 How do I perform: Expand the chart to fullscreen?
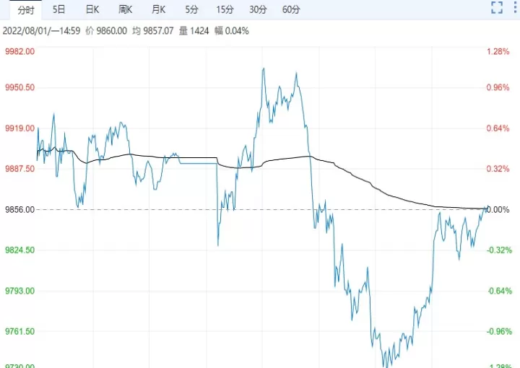point(497,7)
